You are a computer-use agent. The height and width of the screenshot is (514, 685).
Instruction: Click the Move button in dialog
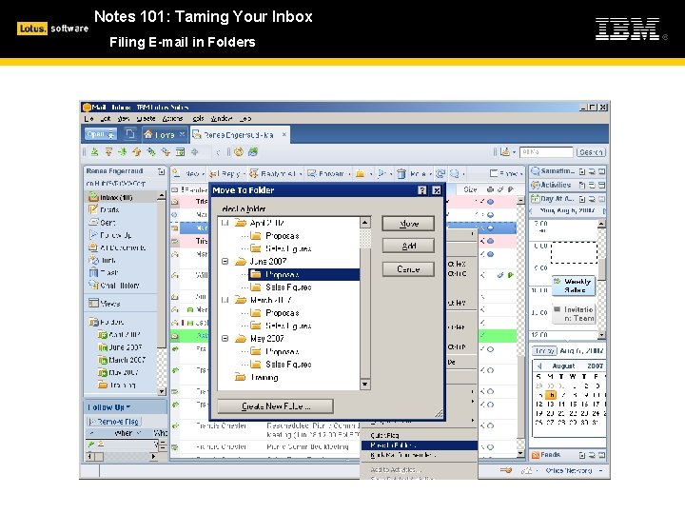click(x=408, y=224)
